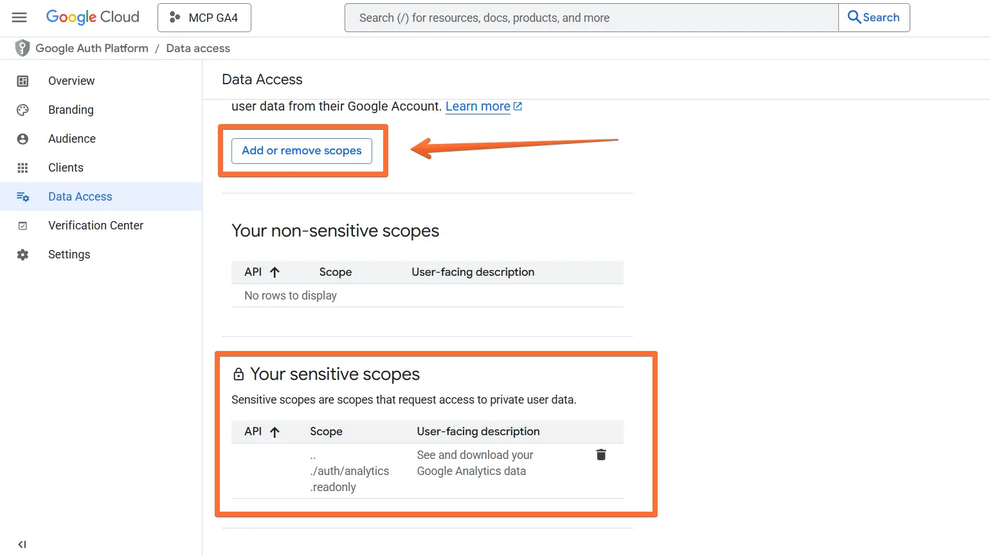The height and width of the screenshot is (556, 990).
Task: Click the Google Auth Platform breadcrumb
Action: 91,48
